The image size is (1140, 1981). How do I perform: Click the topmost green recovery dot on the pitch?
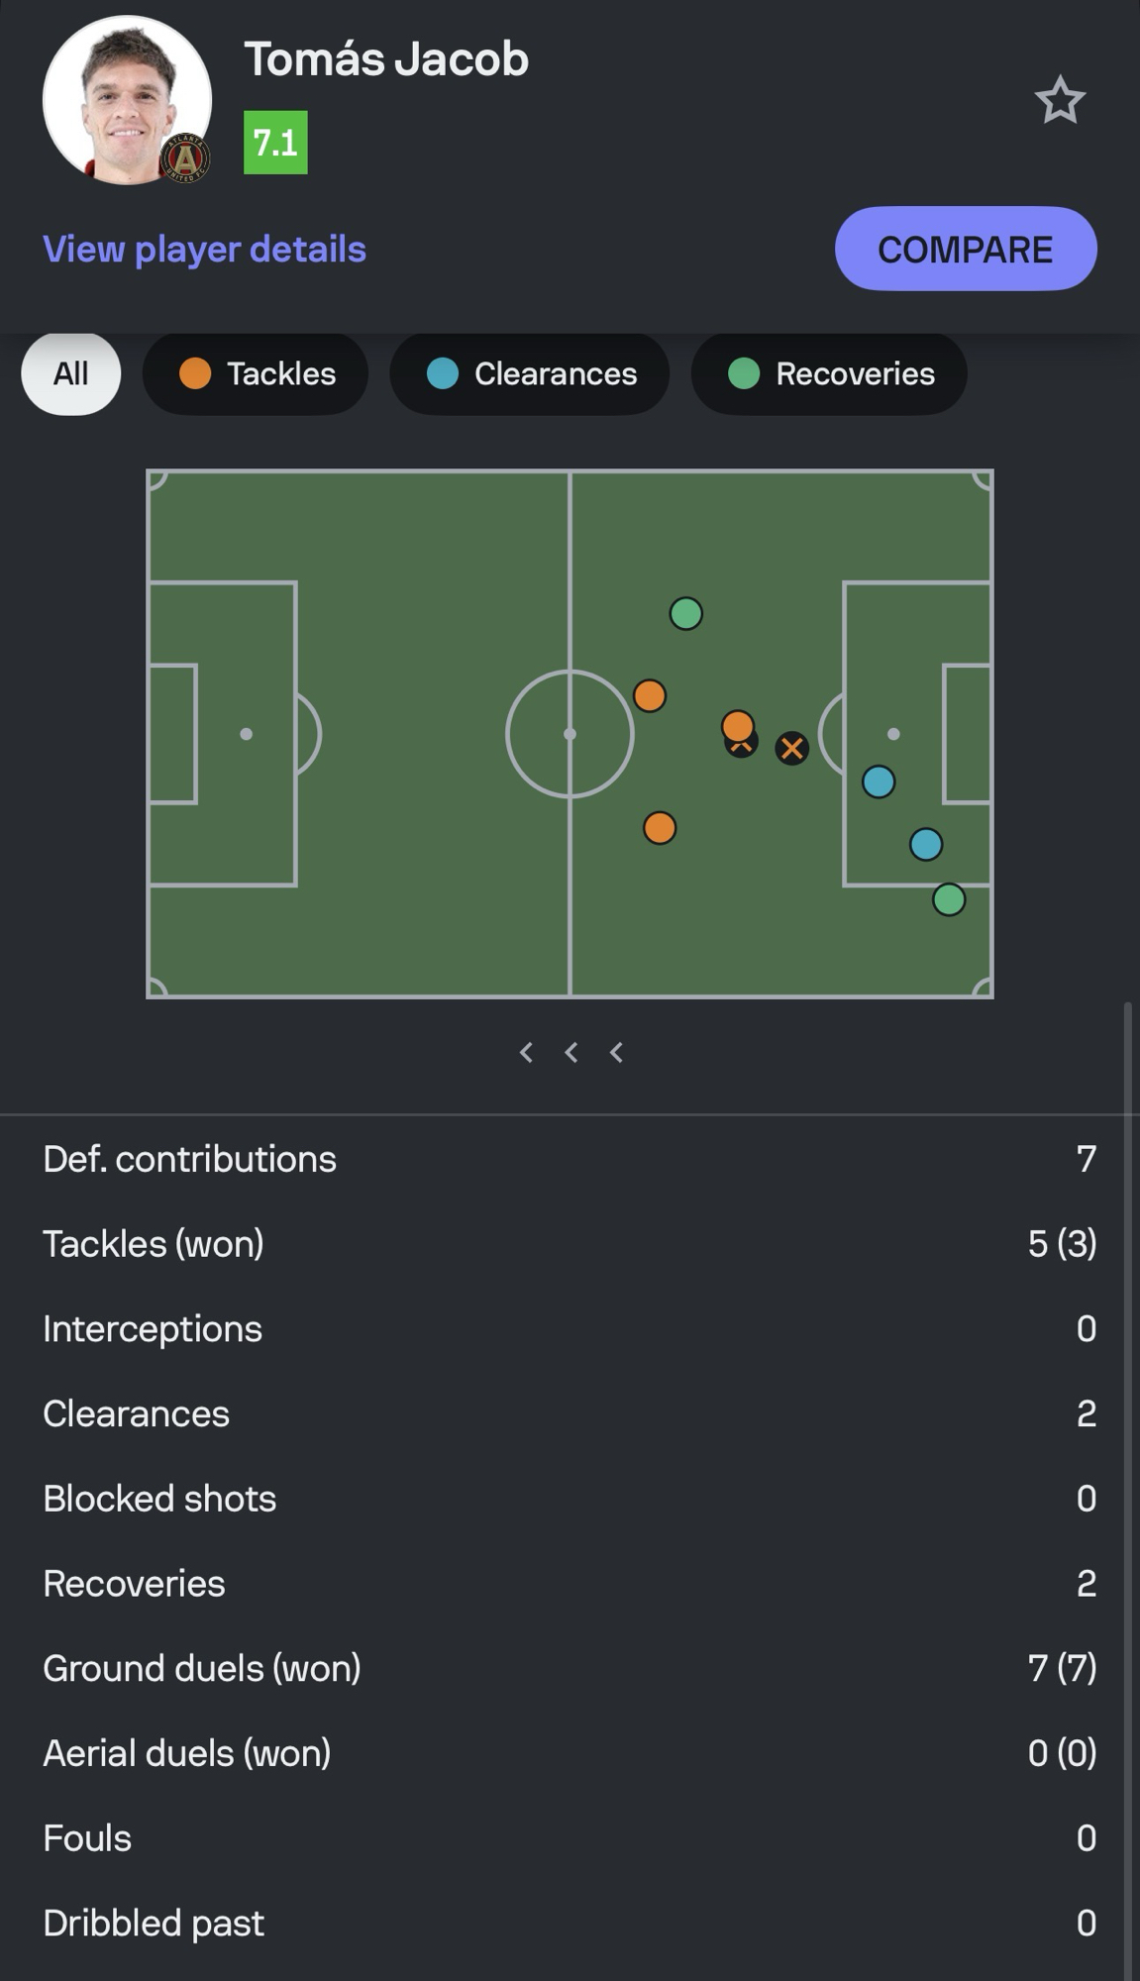coord(686,614)
